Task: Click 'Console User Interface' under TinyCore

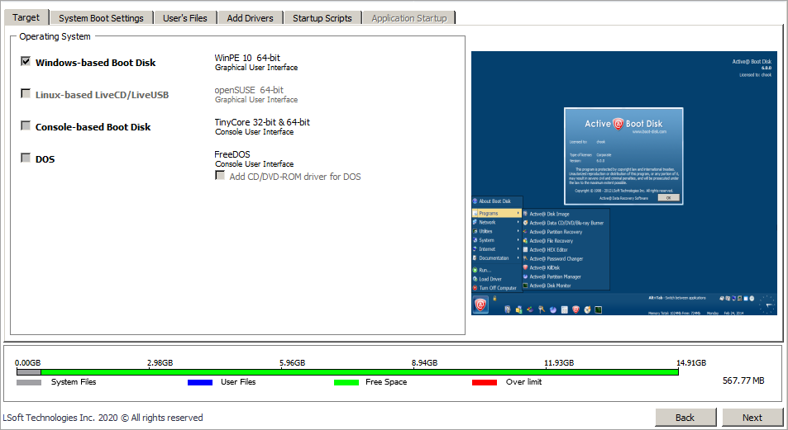Action: [255, 131]
